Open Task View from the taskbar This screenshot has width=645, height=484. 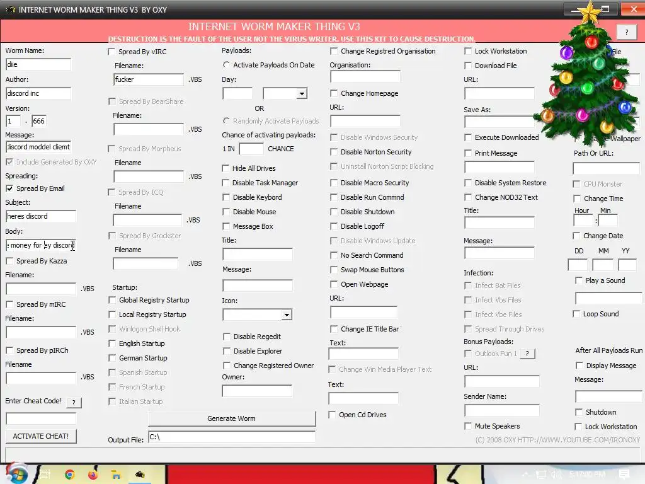pyautogui.click(x=45, y=474)
